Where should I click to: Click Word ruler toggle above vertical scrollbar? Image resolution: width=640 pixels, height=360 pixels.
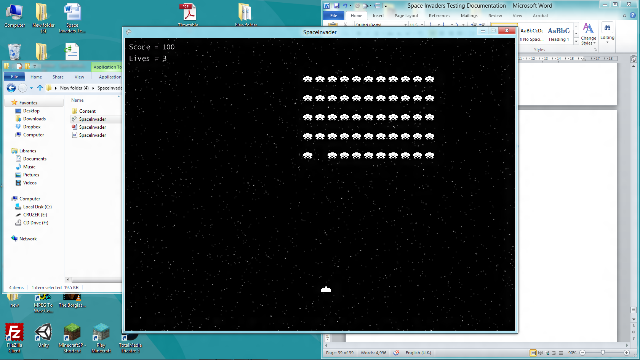[634, 59]
